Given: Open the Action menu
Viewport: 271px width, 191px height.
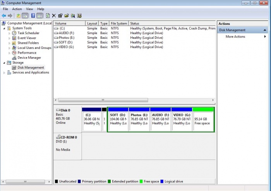Looking at the screenshot, I should pos(17,9).
